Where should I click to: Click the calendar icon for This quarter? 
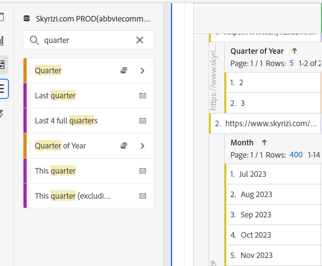[x=143, y=171]
